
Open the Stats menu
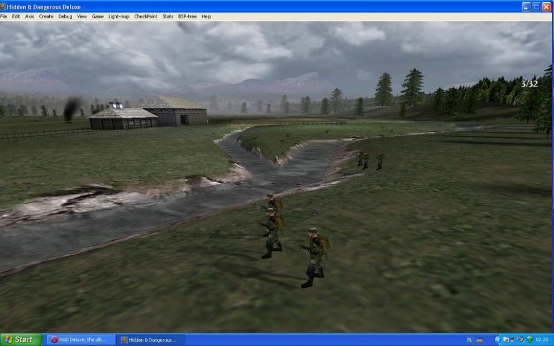click(x=168, y=17)
